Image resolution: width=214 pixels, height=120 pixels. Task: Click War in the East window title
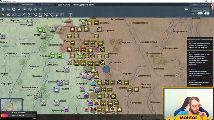click(x=9, y=1)
